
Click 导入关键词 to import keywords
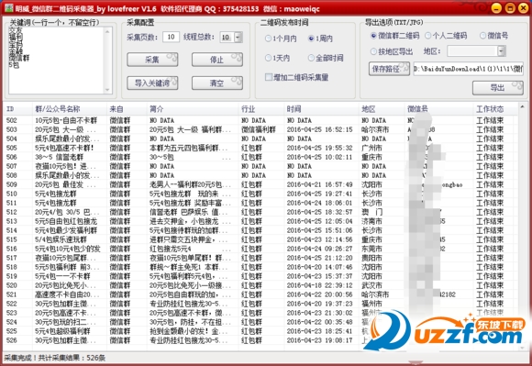point(152,83)
